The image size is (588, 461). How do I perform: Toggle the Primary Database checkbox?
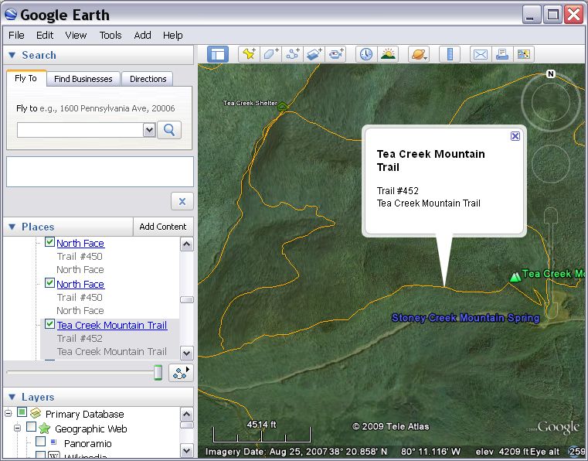[x=22, y=412]
